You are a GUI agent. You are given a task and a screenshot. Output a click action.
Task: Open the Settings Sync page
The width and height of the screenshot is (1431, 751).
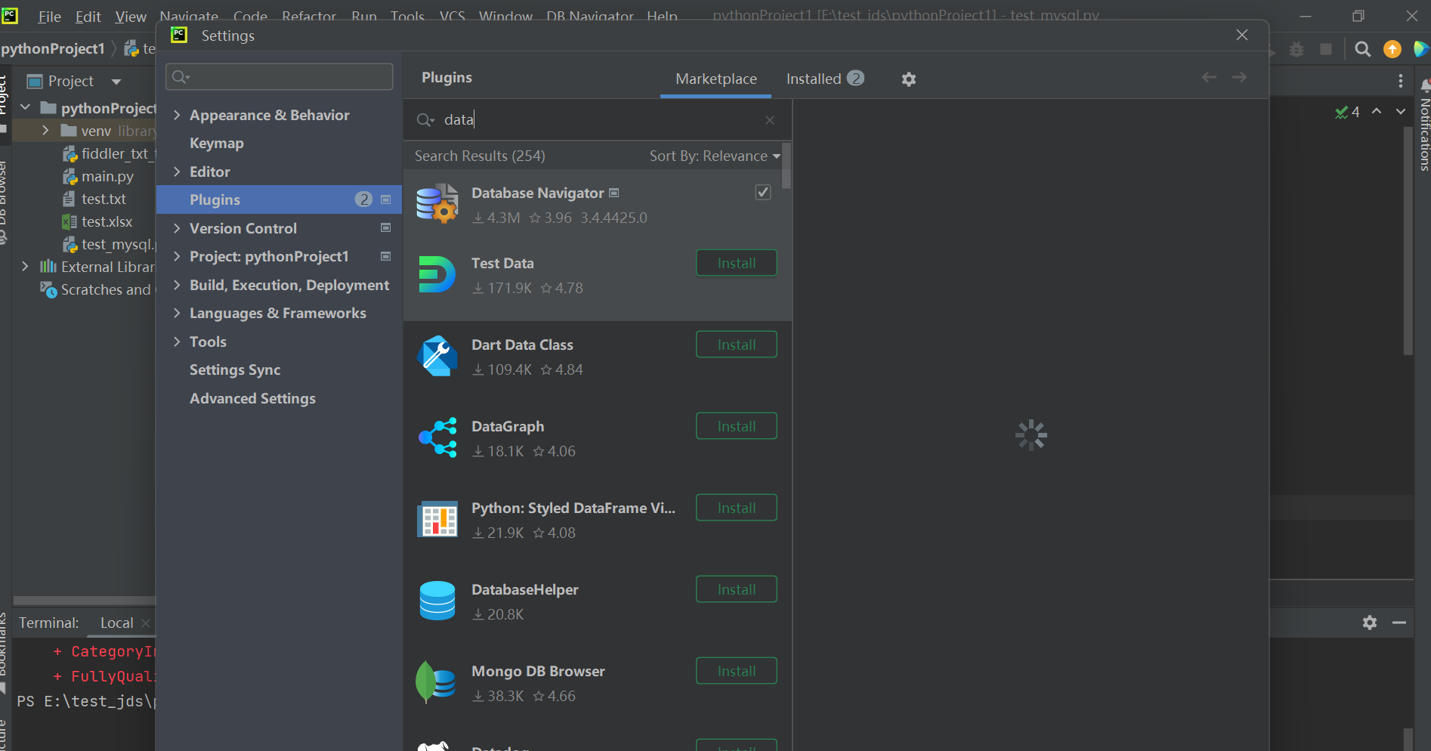[x=235, y=370]
